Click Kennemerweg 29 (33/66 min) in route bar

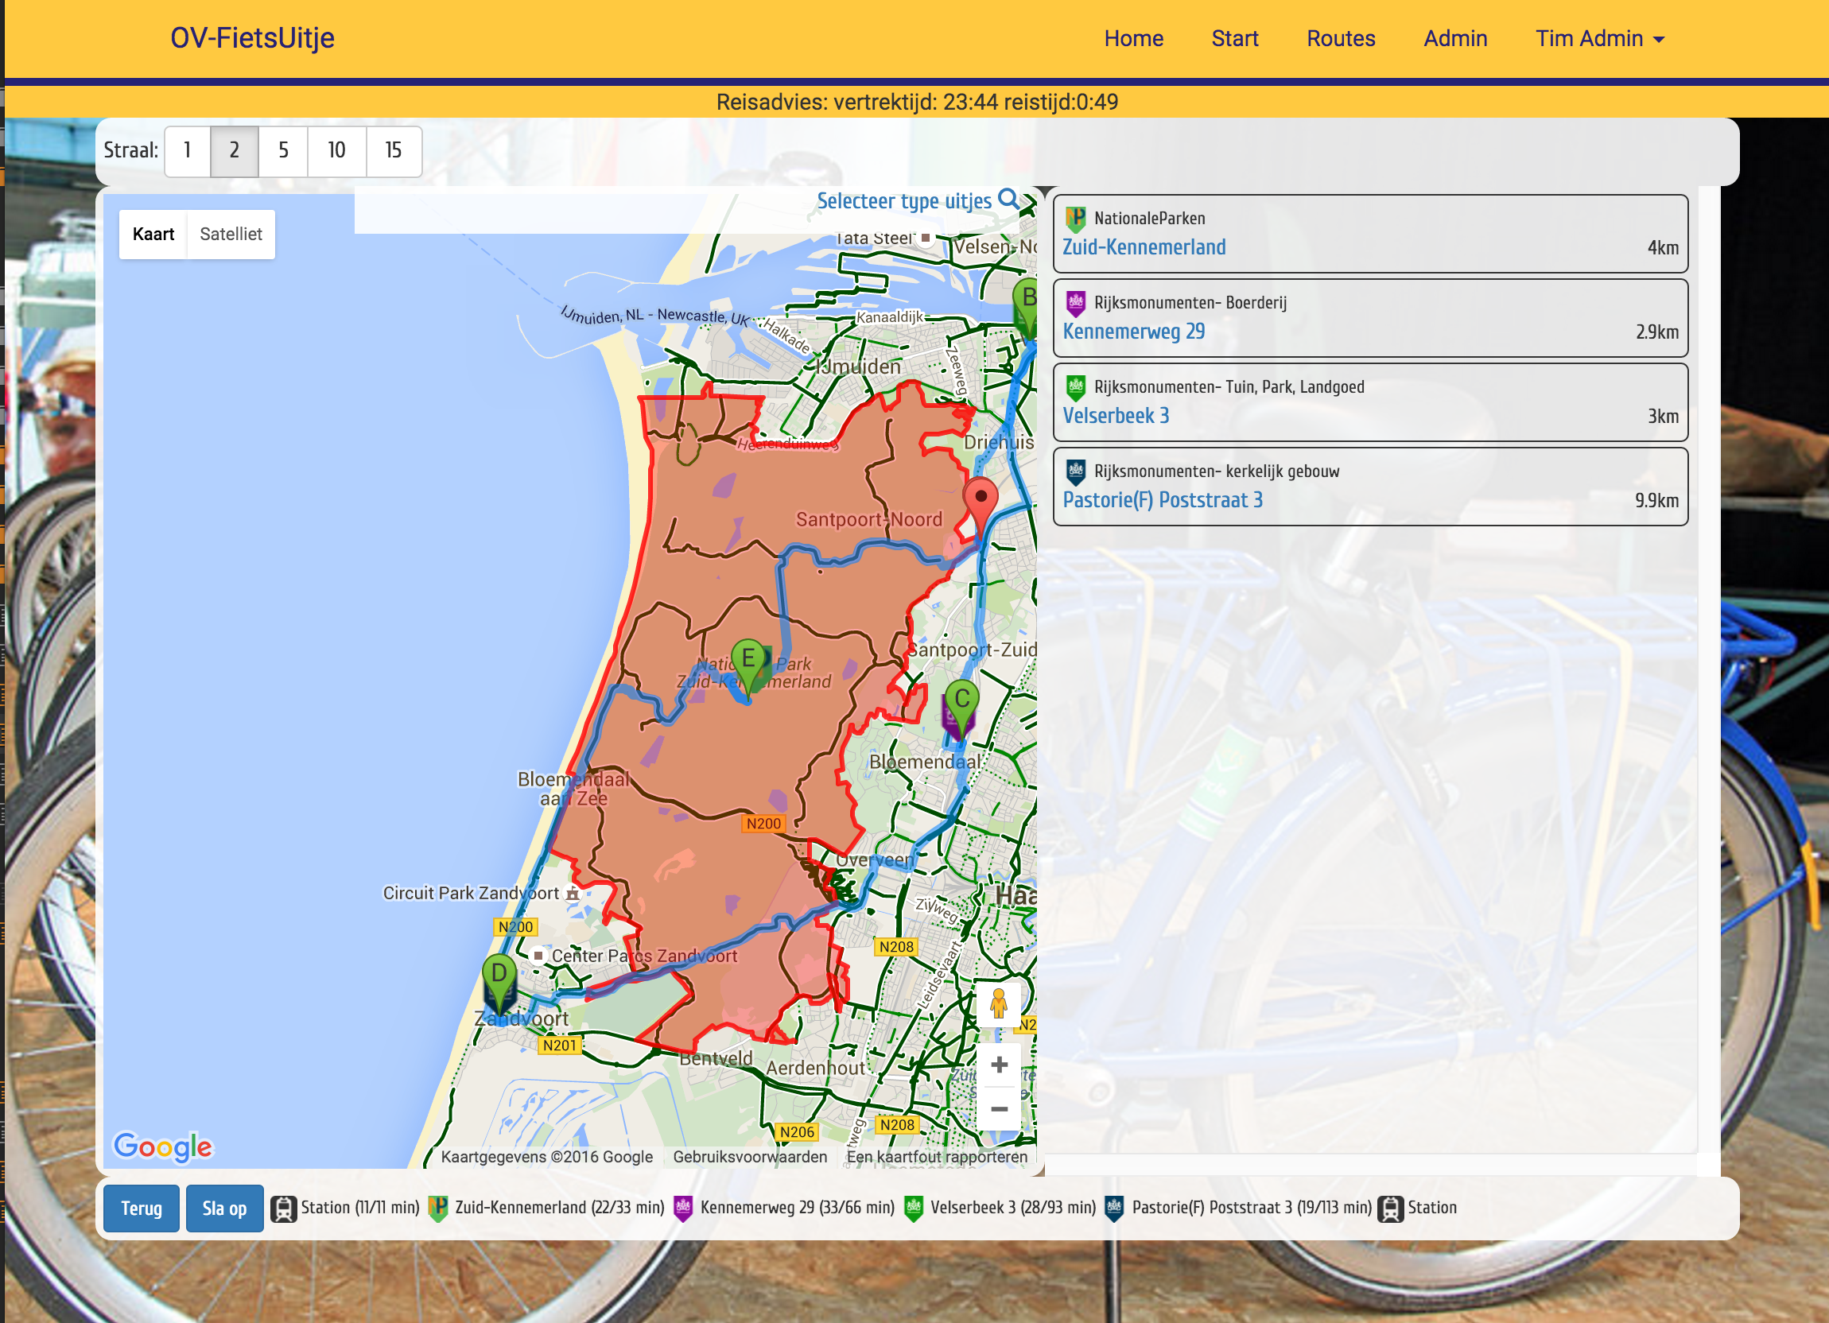pos(797,1208)
